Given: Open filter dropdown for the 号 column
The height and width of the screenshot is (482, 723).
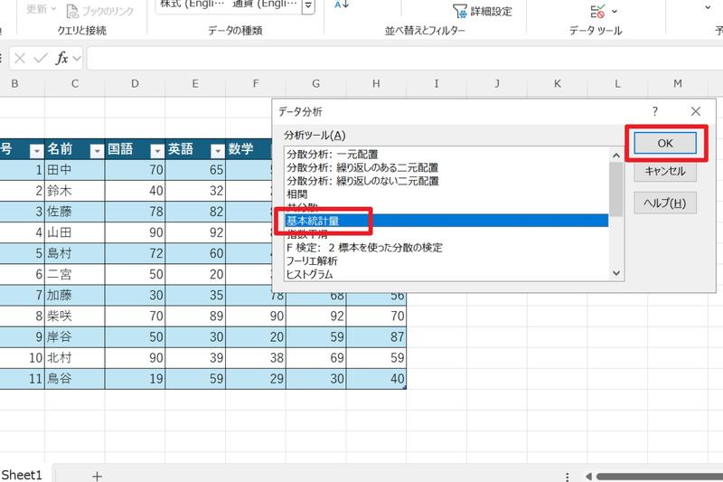Looking at the screenshot, I should (36, 151).
